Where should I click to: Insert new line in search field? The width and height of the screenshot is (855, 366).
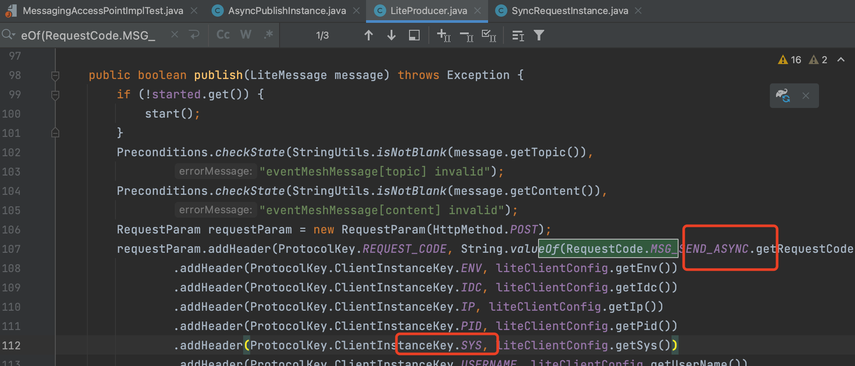coord(194,34)
